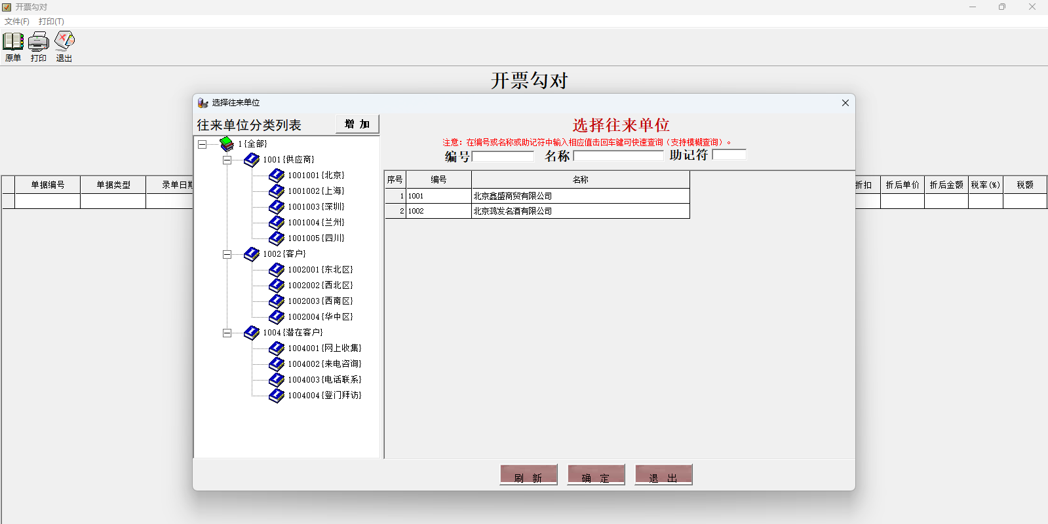Select the green book icon for 全部
This screenshot has height=524, width=1048.
pyautogui.click(x=227, y=143)
